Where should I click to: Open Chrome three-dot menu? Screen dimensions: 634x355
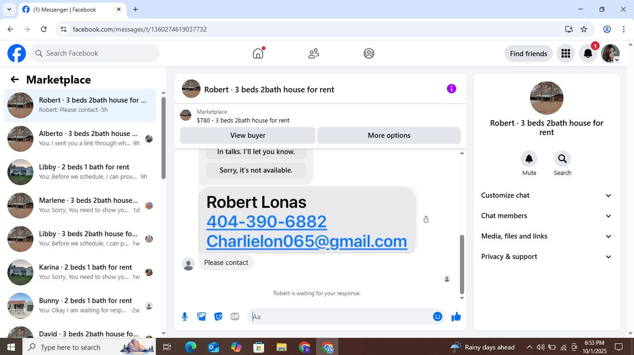(624, 29)
